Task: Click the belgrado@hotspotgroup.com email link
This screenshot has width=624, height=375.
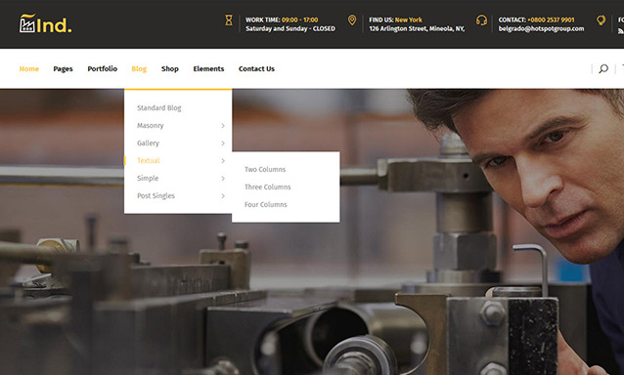Action: (x=541, y=28)
